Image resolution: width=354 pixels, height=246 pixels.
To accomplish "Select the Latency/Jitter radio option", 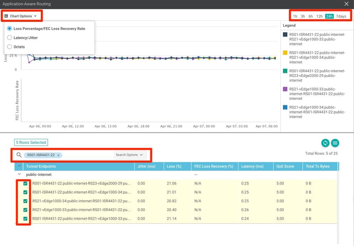I will click(x=10, y=38).
